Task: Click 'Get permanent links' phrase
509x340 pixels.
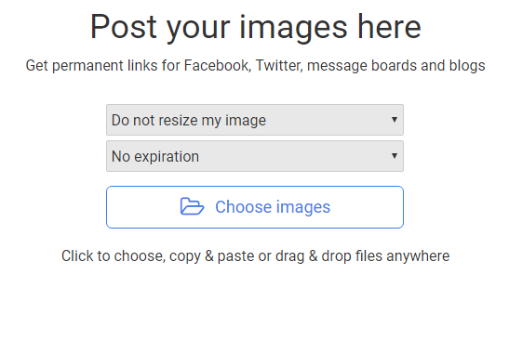Action: (x=91, y=66)
